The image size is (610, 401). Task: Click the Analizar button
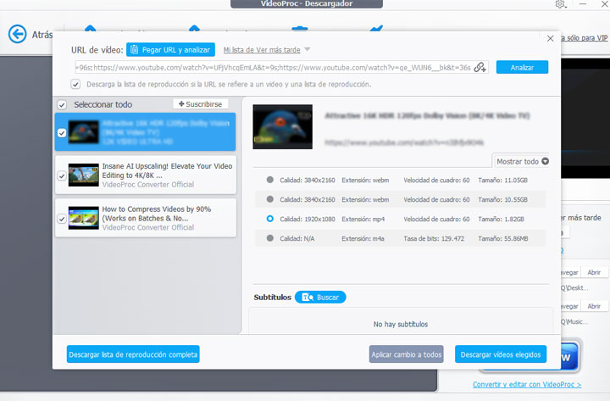522,67
